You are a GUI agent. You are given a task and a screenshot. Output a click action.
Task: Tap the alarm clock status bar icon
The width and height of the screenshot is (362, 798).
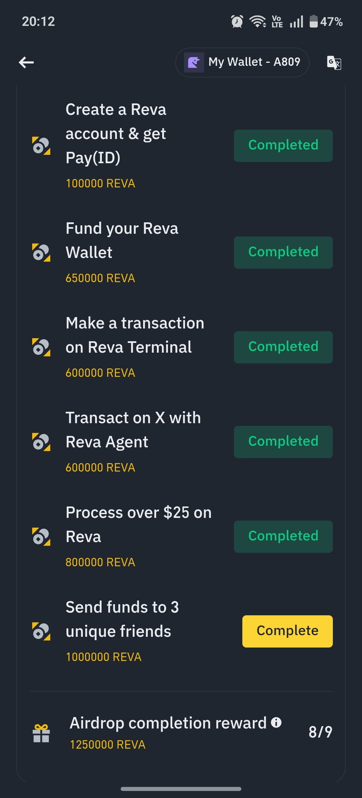(237, 21)
